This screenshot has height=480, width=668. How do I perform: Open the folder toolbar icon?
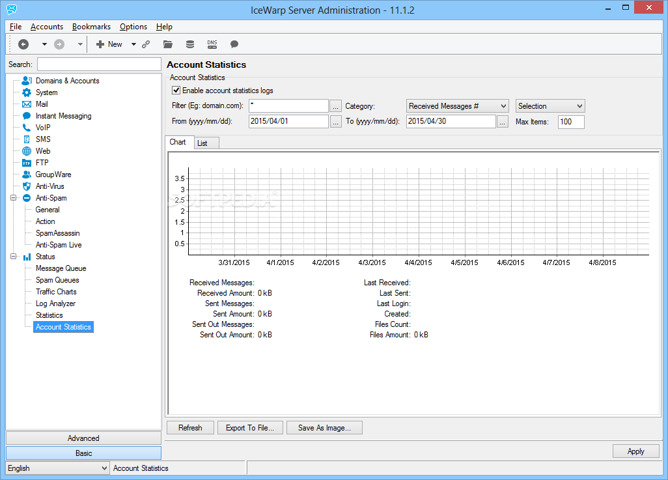168,44
